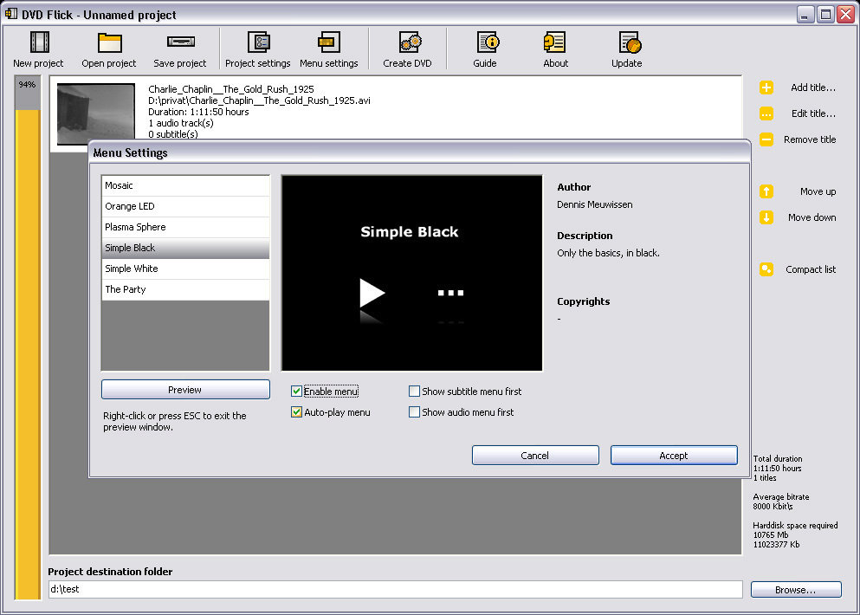Select the Simple Black template
Screen dimensions: 860x615
185,248
